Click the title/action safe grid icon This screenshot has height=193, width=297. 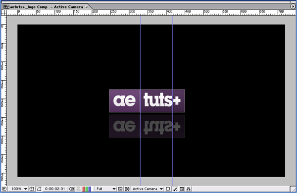(32, 189)
